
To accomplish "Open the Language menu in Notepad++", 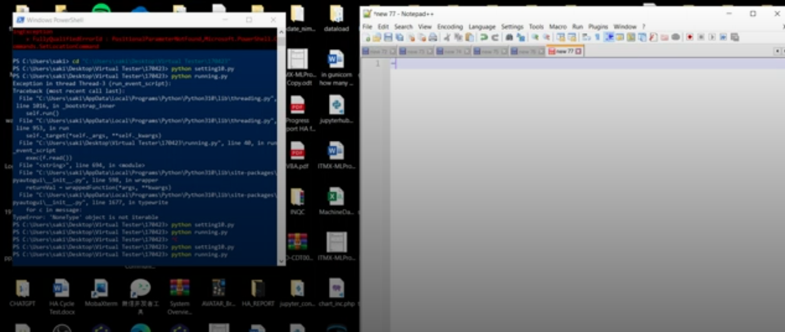I will point(482,27).
